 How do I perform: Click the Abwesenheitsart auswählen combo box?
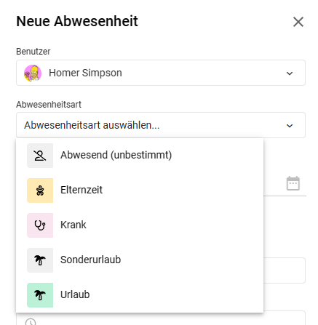tap(161, 125)
